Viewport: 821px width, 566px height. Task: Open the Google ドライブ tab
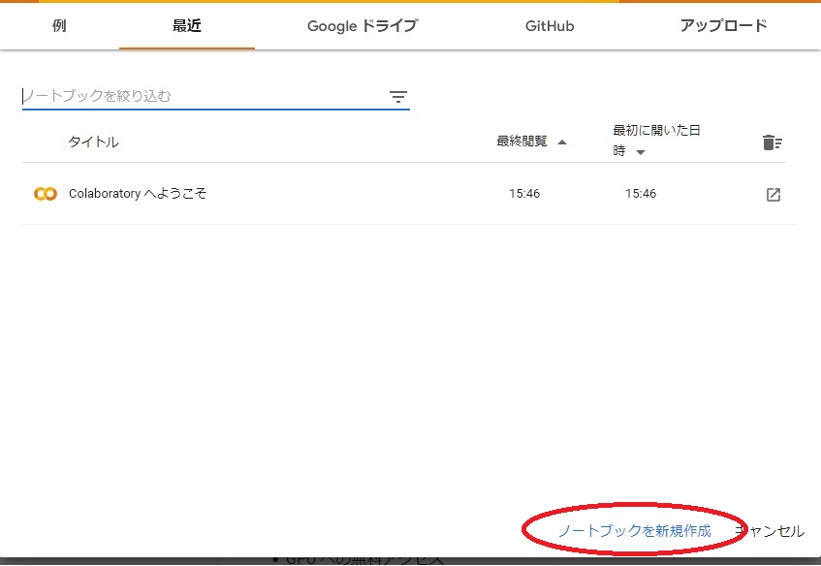pyautogui.click(x=363, y=25)
